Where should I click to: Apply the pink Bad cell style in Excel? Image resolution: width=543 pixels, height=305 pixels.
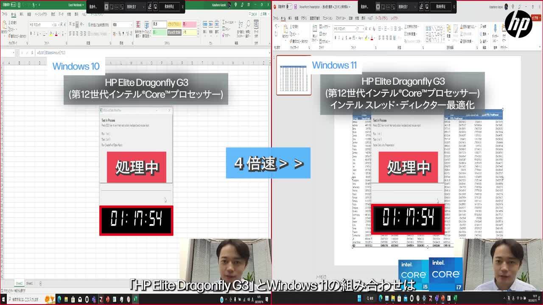190,24
